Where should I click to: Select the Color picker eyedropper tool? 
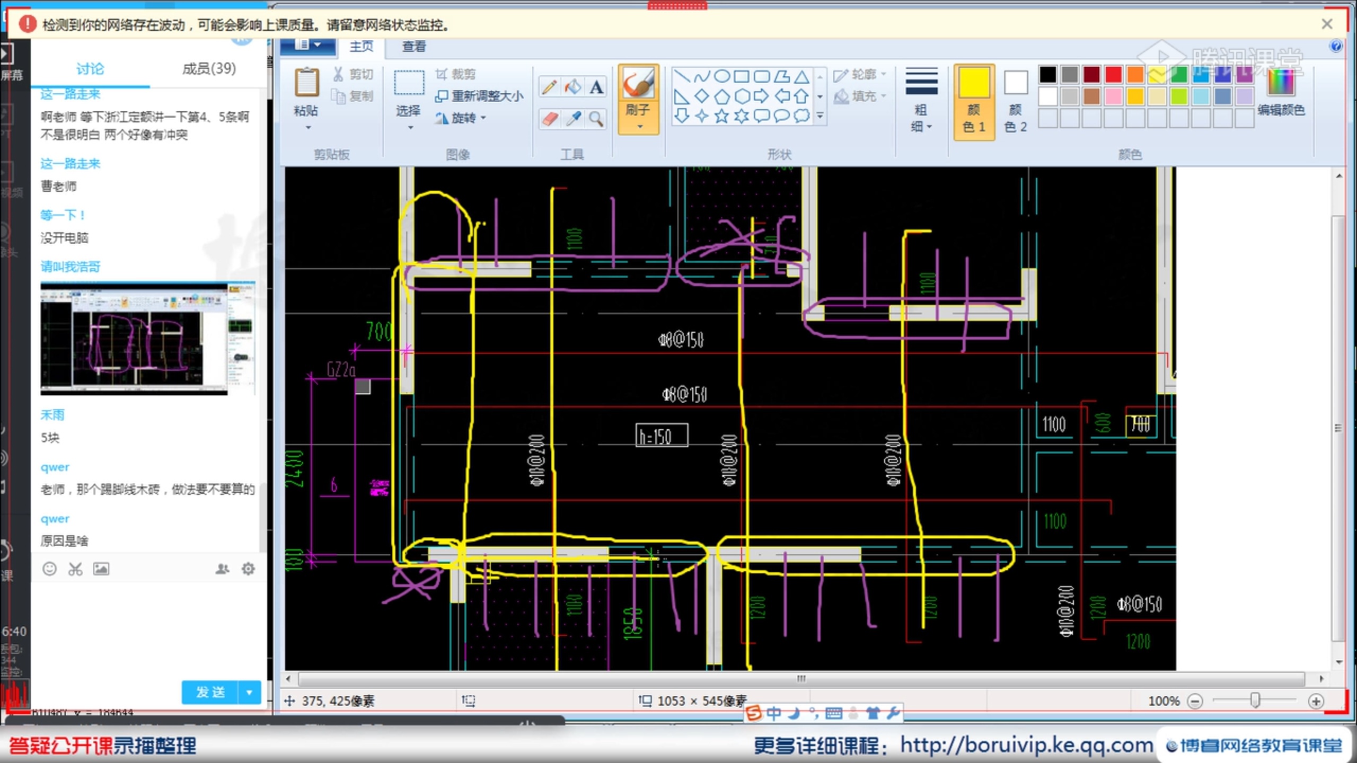(572, 119)
